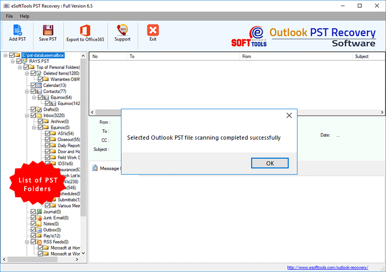Click the Junk E-mail(0) icon
386x272 pixels.
point(39,218)
